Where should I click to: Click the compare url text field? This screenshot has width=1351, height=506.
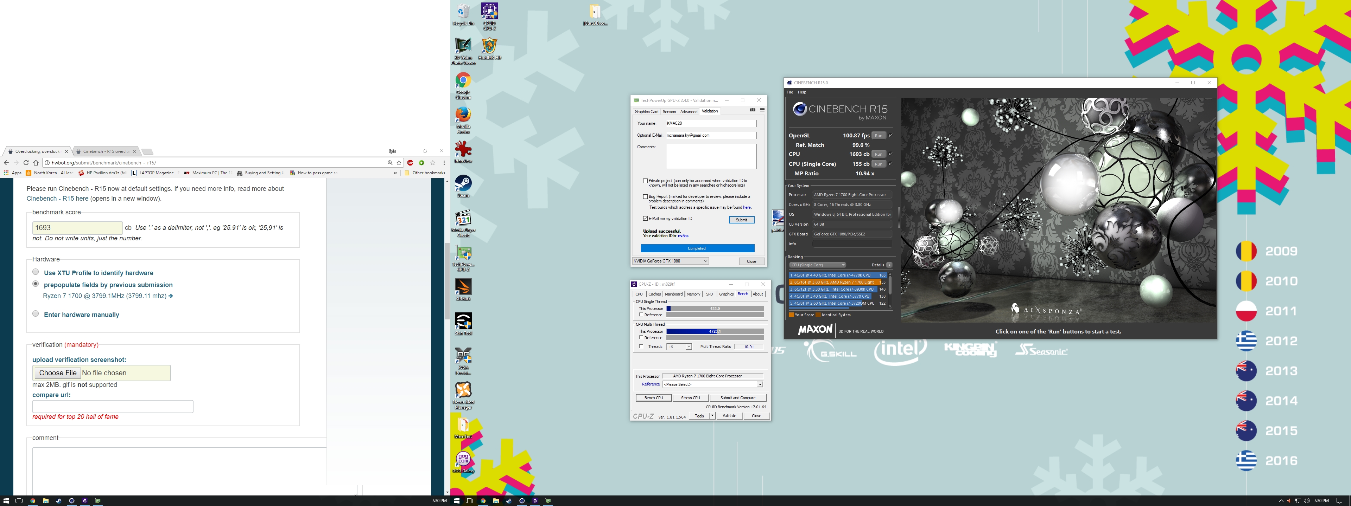tap(113, 407)
